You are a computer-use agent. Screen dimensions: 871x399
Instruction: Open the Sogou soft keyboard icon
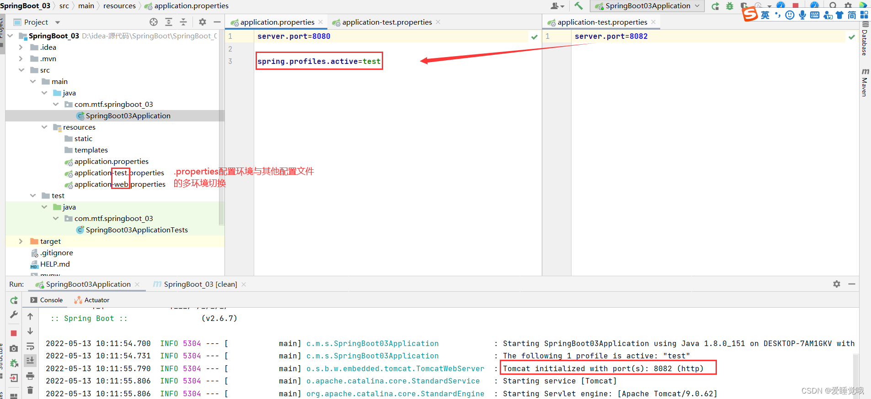[x=815, y=15]
